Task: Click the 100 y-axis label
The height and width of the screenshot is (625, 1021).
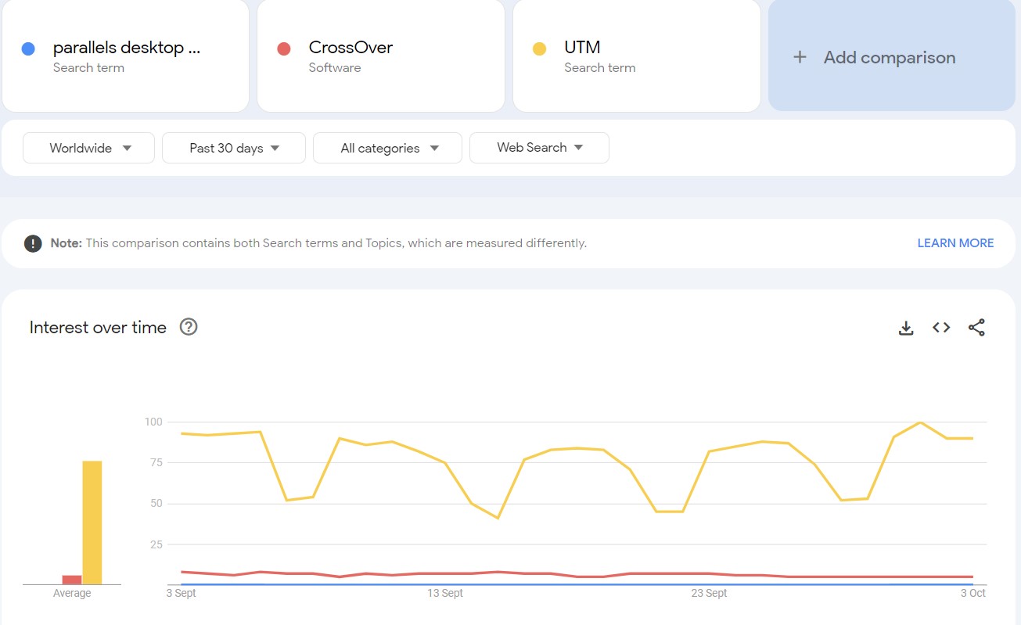Action: click(153, 422)
